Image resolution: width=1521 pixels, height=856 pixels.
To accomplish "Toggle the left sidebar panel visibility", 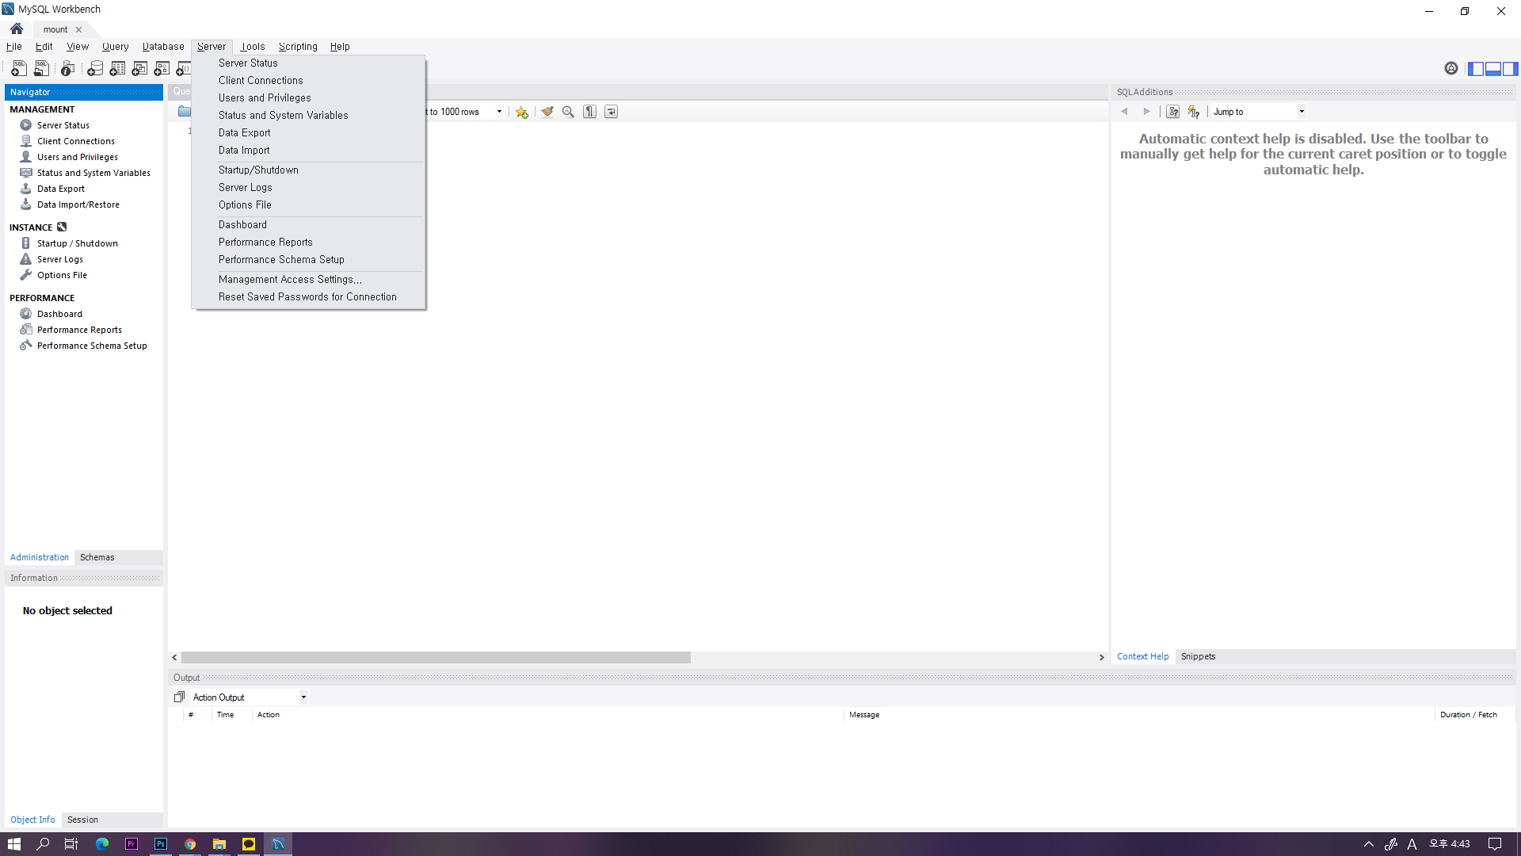I will tap(1476, 69).
